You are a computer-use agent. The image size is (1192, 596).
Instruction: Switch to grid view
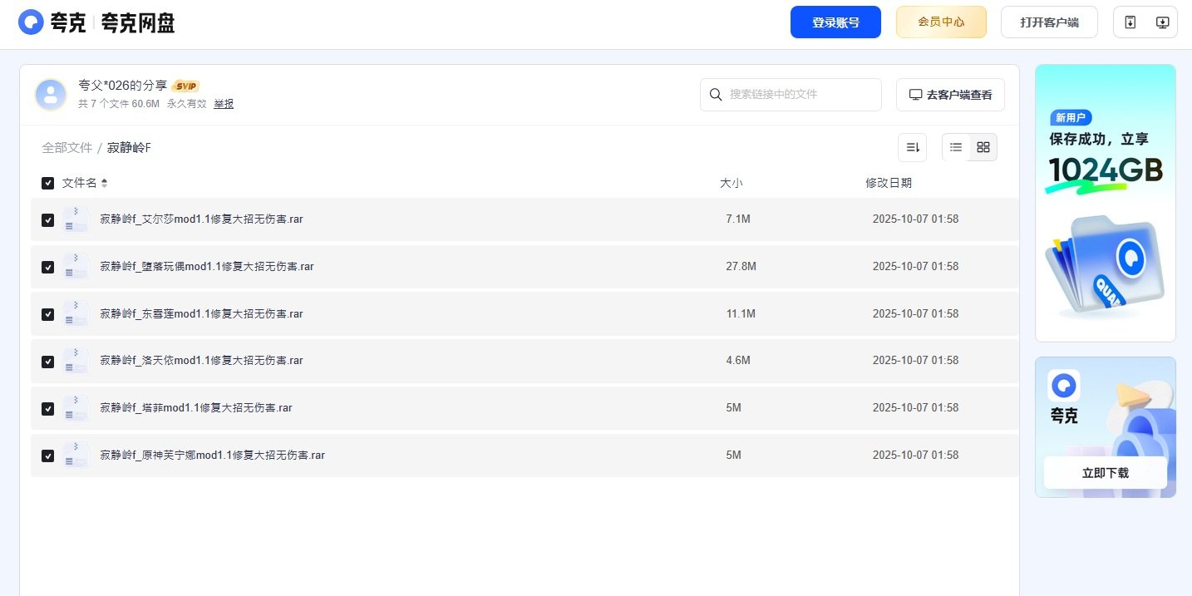[983, 147]
